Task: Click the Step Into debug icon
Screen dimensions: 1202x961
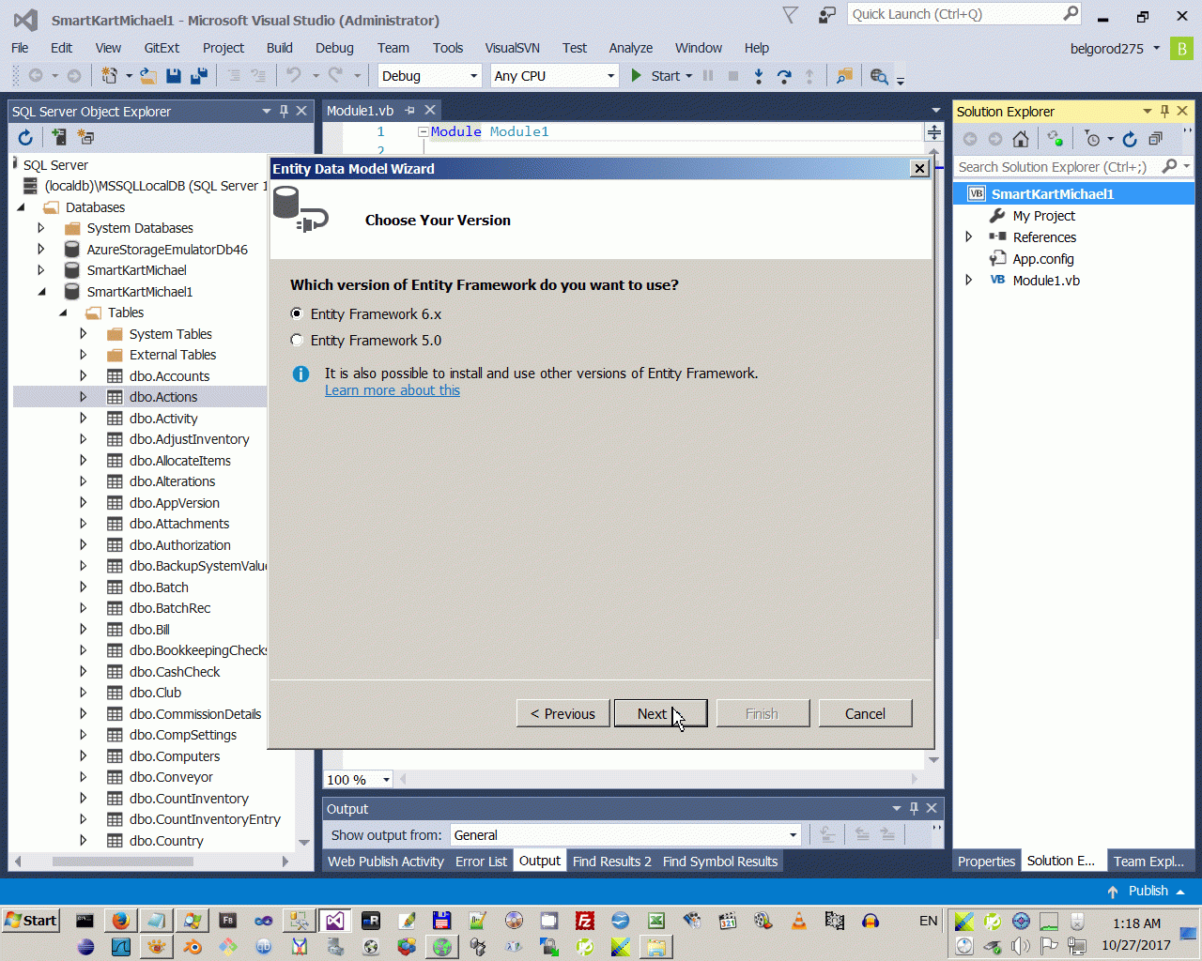Action: pyautogui.click(x=759, y=76)
